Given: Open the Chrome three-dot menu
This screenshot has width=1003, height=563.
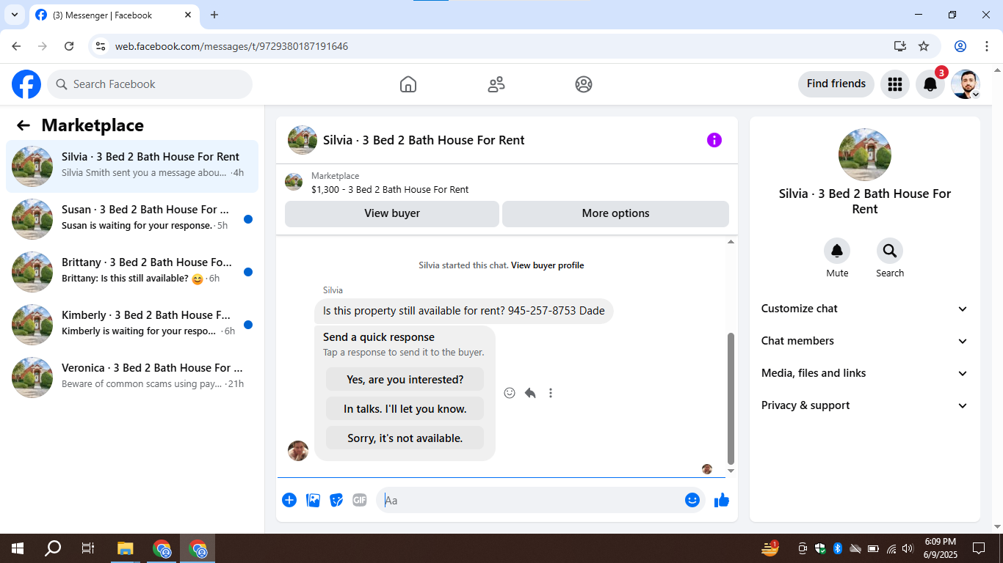Looking at the screenshot, I should pyautogui.click(x=987, y=46).
